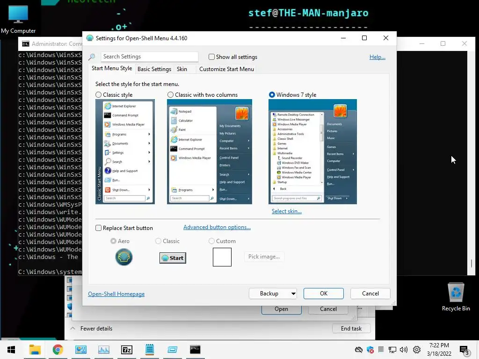Click the cloud sync tray icon

coord(359,350)
